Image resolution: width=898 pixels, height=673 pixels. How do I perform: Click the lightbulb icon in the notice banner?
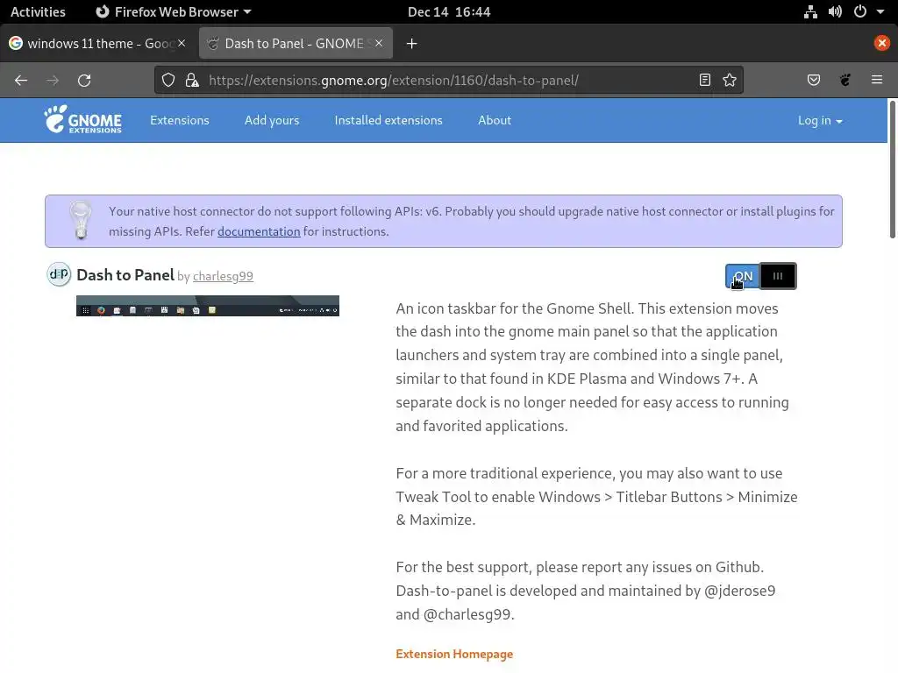(x=80, y=220)
